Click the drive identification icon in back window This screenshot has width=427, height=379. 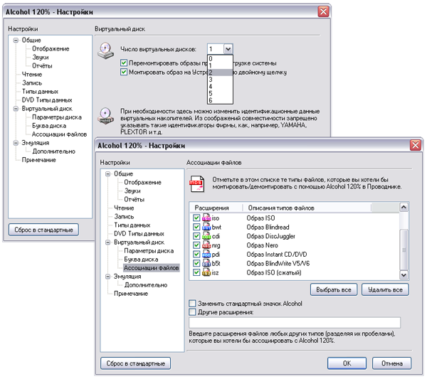tap(105, 116)
